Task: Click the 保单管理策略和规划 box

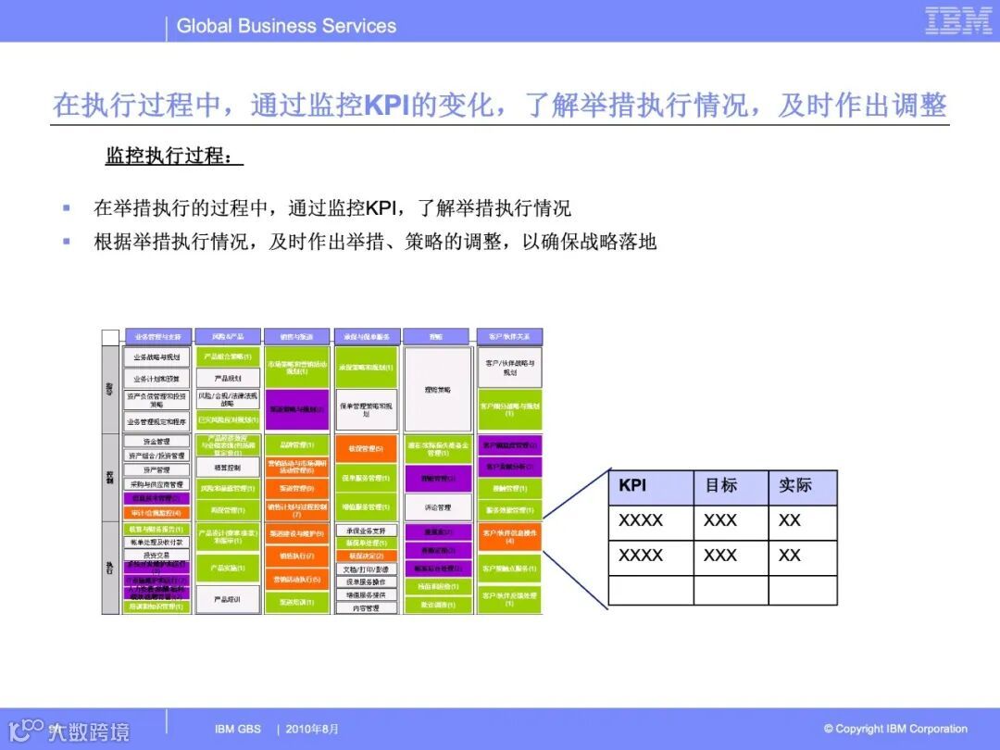Action: [x=366, y=409]
